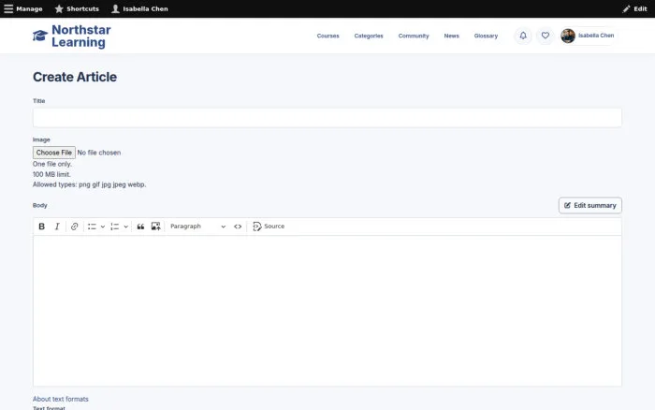Screen dimensions: 655x410
Task: Expand bulleted list style options
Action: [102, 227]
